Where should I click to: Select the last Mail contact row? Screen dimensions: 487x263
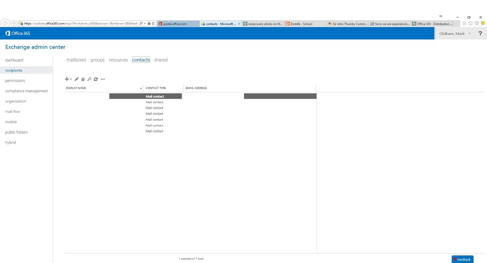[190, 131]
